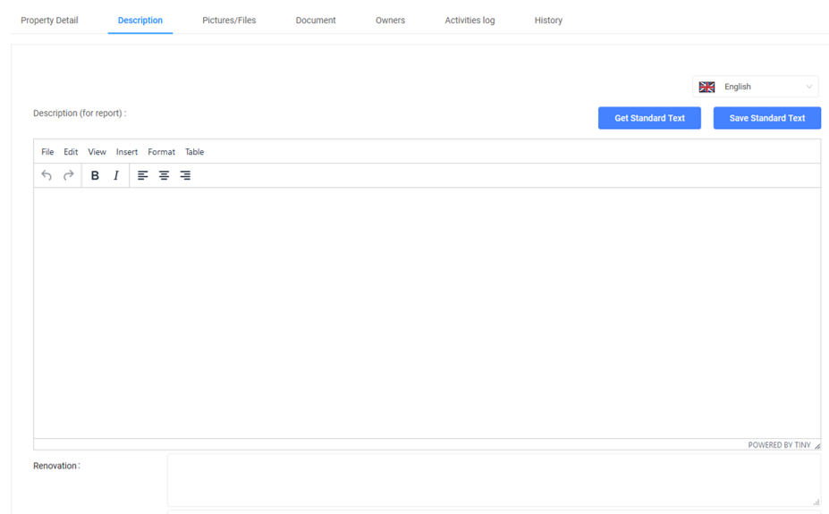The height and width of the screenshot is (514, 829).
Task: Click inside the Renovation text field
Action: point(493,480)
